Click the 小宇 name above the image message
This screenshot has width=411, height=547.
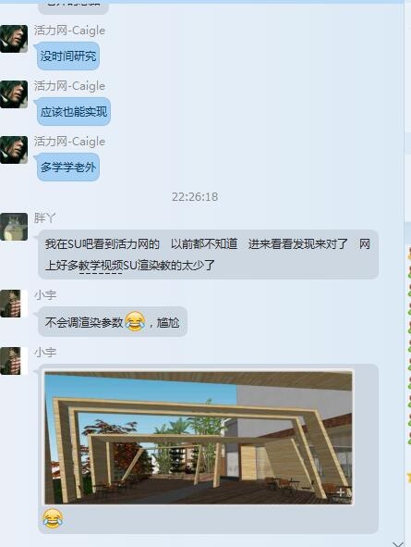(45, 353)
